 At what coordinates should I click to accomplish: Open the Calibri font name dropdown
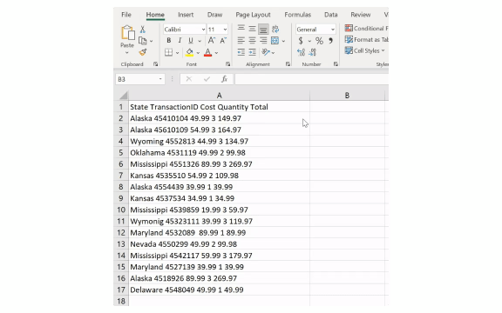(185, 30)
